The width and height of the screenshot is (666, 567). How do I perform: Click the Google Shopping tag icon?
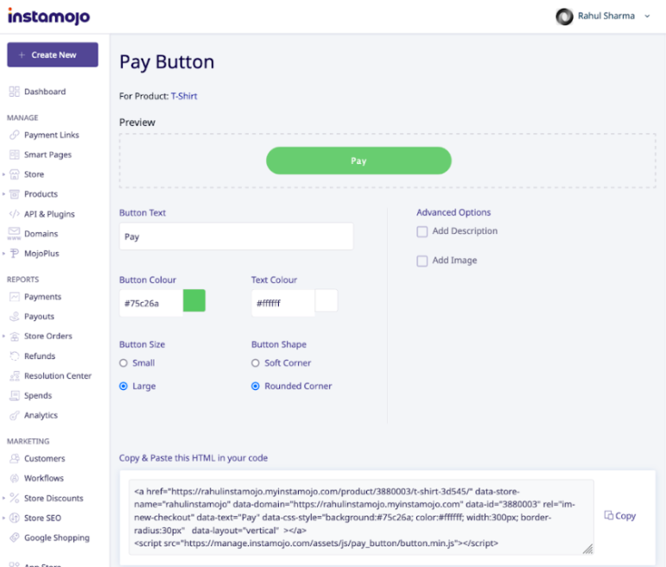coord(15,538)
